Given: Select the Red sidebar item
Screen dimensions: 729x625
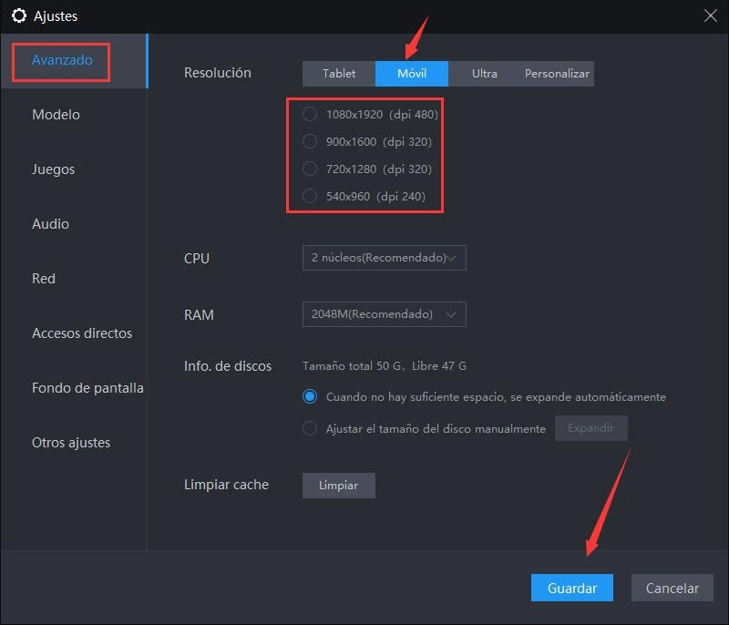Looking at the screenshot, I should (43, 279).
